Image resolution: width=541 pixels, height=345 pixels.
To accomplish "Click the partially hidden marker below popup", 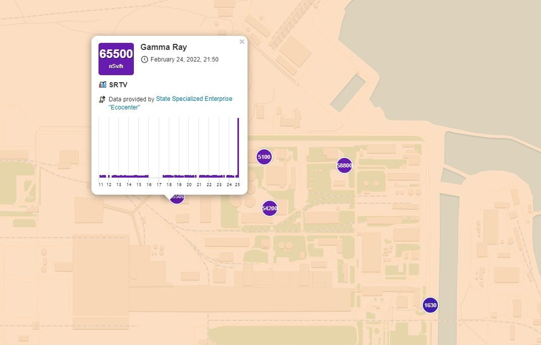I will pos(178,198).
